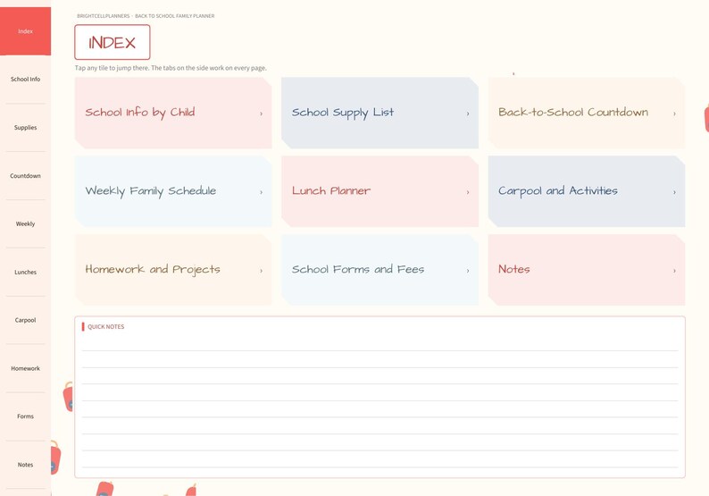Click chevron on School Supply List tile
709x496 pixels.
[468, 113]
